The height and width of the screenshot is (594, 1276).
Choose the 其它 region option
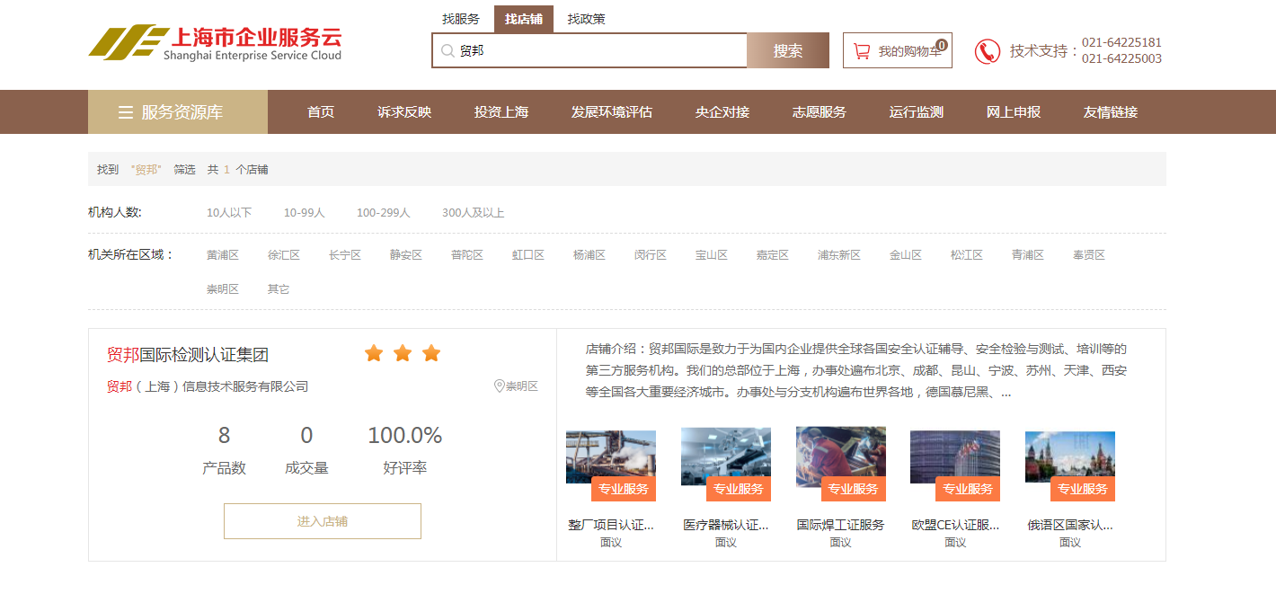278,288
